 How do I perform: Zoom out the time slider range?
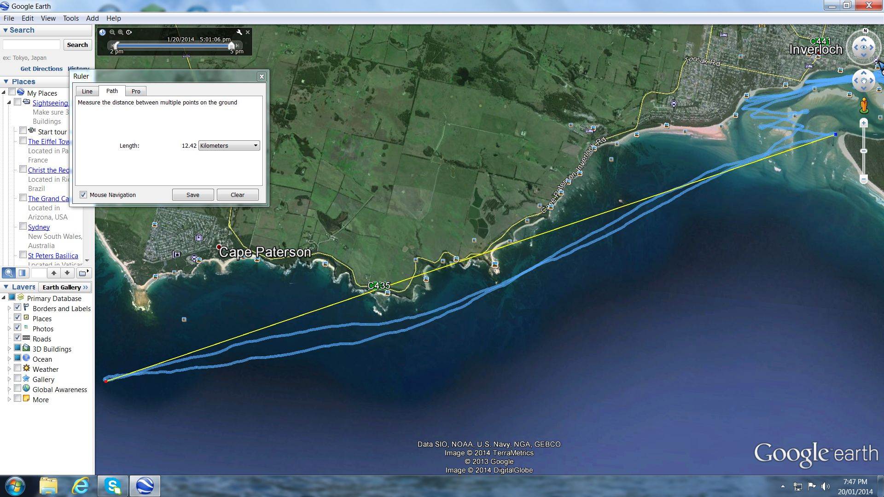coord(112,32)
